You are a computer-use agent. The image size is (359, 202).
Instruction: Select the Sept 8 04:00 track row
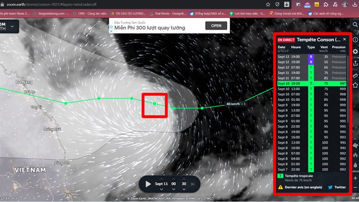(x=311, y=159)
